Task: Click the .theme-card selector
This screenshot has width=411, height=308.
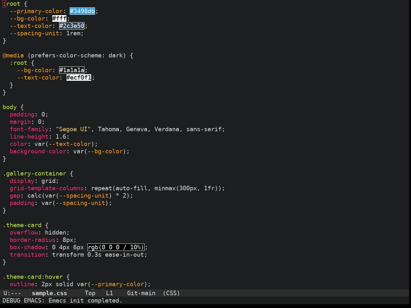Action: click(x=22, y=225)
